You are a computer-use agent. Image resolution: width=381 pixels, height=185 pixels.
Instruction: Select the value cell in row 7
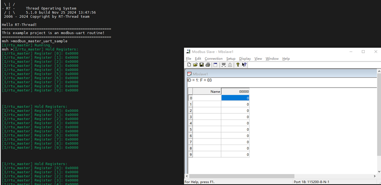click(235, 142)
